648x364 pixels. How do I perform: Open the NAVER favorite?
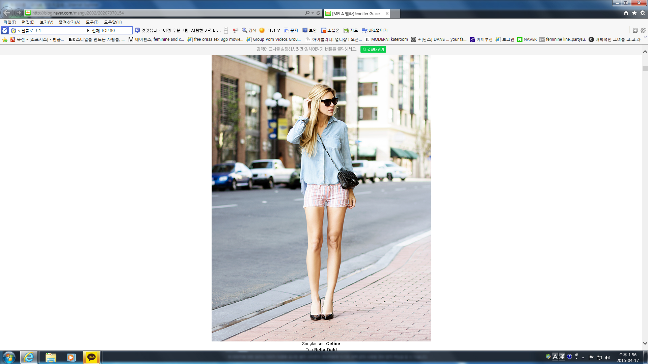[x=527, y=39]
